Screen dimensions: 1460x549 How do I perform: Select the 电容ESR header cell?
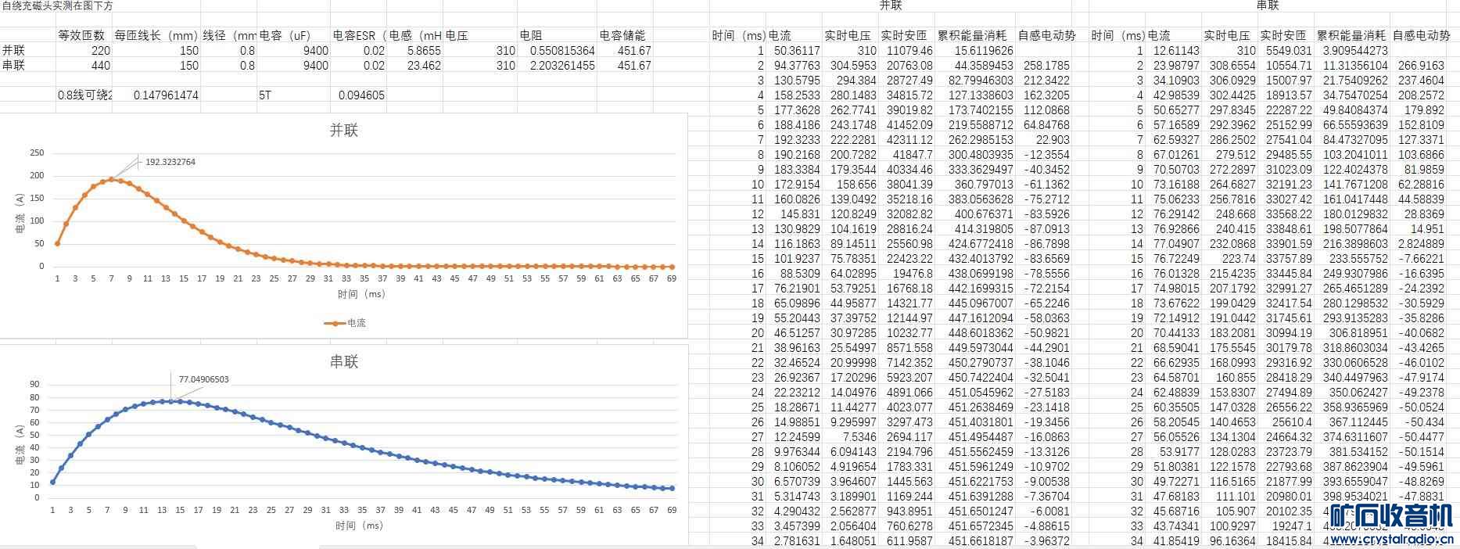pos(358,35)
